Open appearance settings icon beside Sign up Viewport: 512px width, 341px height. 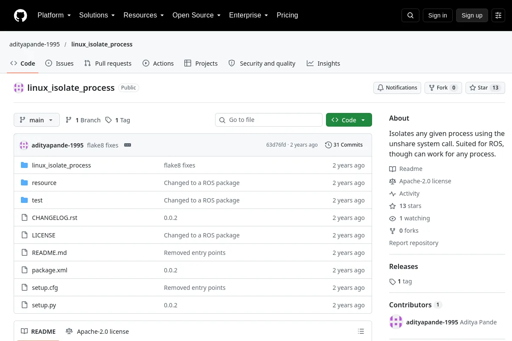(x=498, y=15)
